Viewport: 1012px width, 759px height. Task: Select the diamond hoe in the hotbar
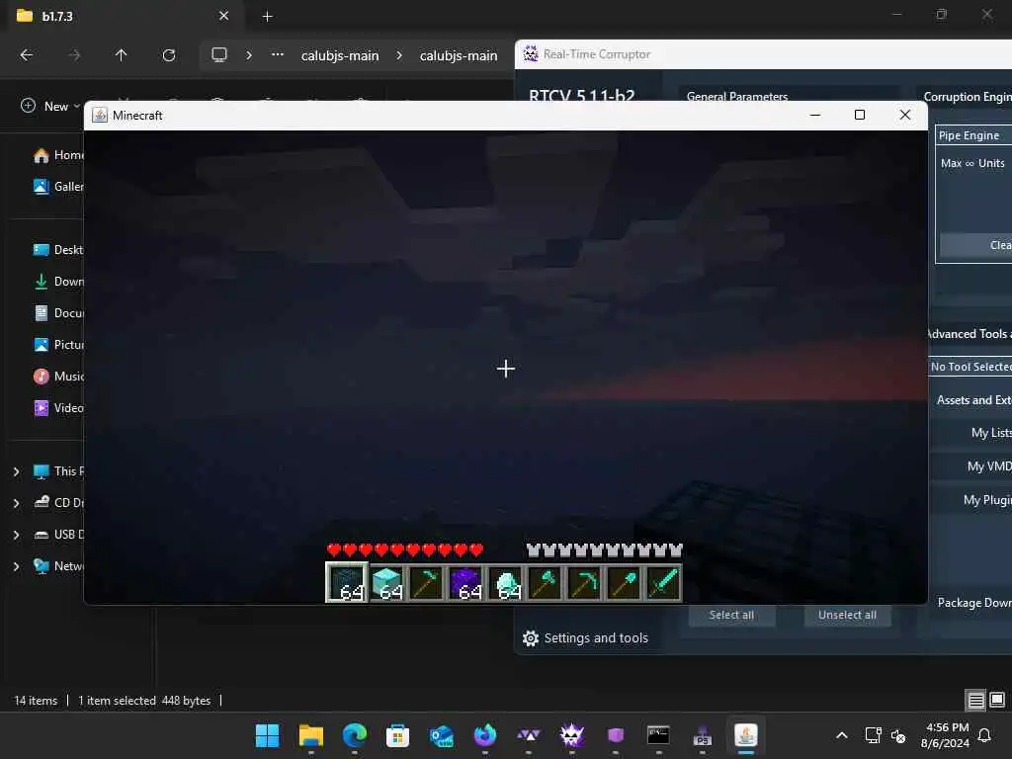click(427, 582)
